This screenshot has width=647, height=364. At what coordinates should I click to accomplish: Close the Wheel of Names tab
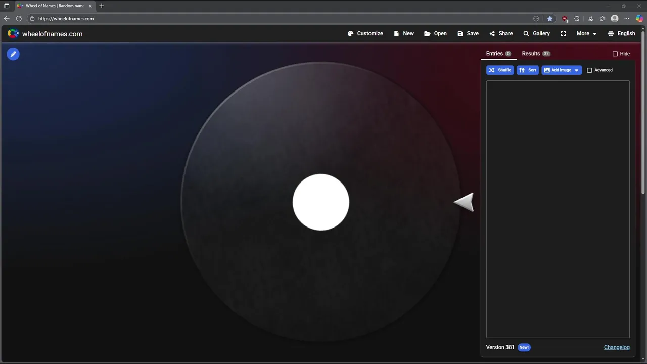click(x=90, y=6)
